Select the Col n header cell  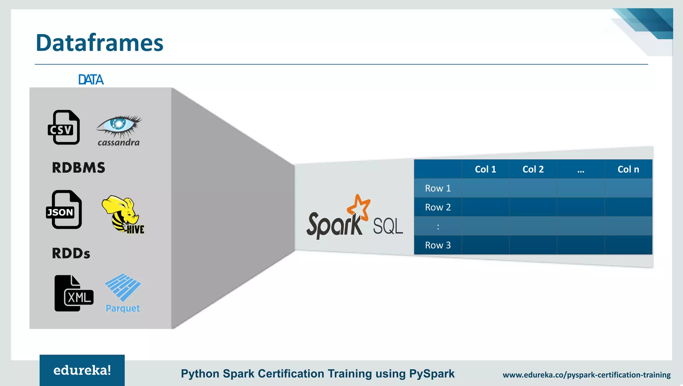click(x=628, y=169)
